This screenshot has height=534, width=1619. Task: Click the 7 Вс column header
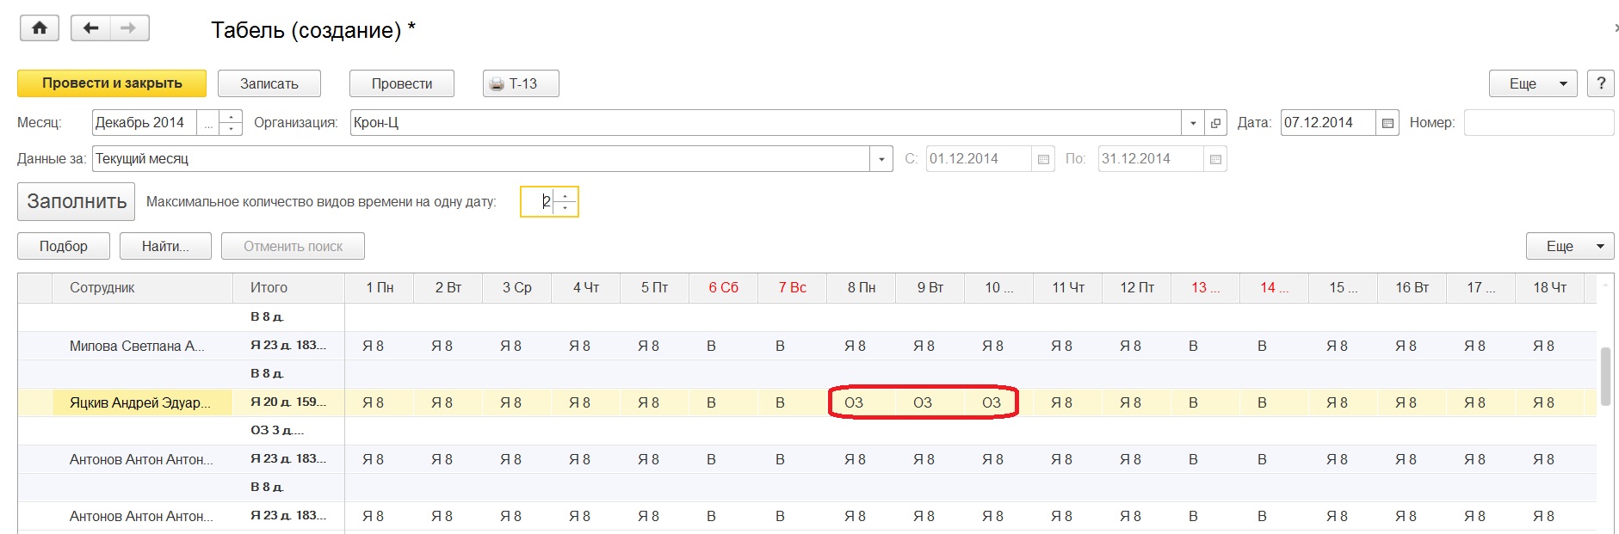(793, 288)
